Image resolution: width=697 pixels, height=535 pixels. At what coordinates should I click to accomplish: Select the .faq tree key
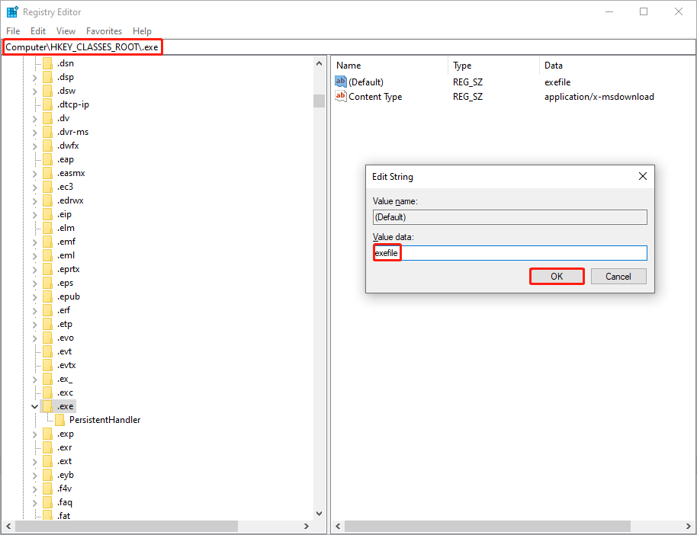click(x=65, y=502)
